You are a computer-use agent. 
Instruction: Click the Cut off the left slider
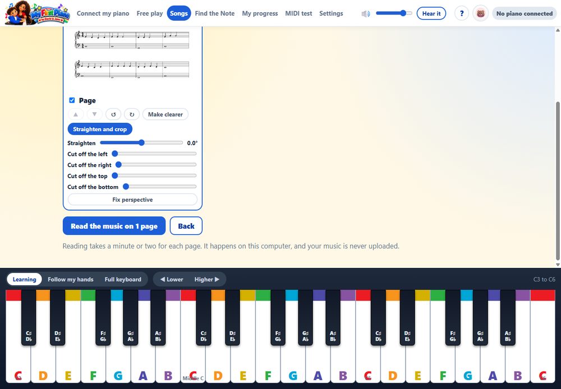(154, 154)
